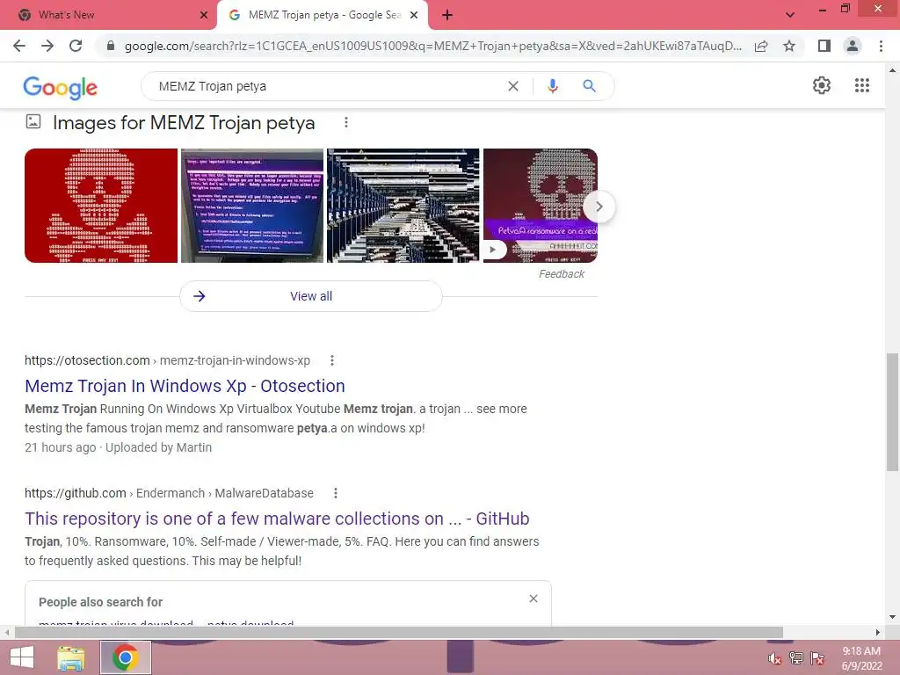Image resolution: width=900 pixels, height=675 pixels.
Task: Dismiss People also search for box
Action: pyautogui.click(x=533, y=599)
